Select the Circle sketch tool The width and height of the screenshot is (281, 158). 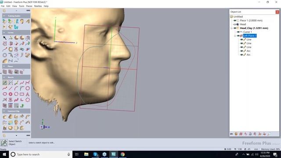28,88
